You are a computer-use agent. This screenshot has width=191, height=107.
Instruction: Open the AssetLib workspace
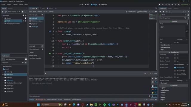click(103, 5)
